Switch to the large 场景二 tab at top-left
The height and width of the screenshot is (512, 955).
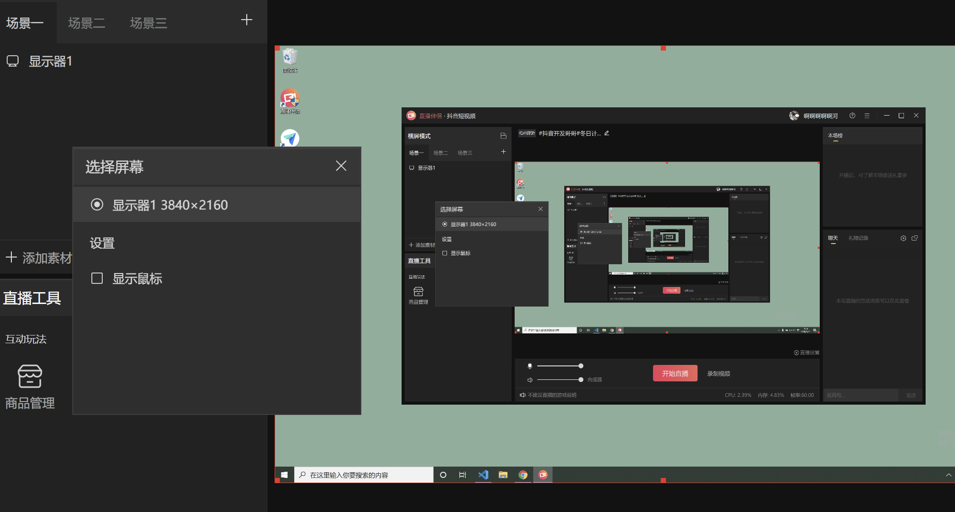coord(86,23)
